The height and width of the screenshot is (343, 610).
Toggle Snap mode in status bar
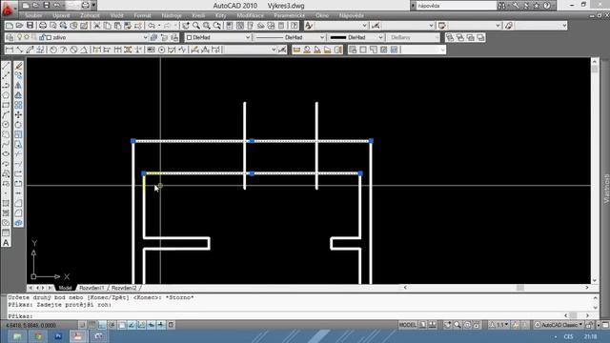82,325
